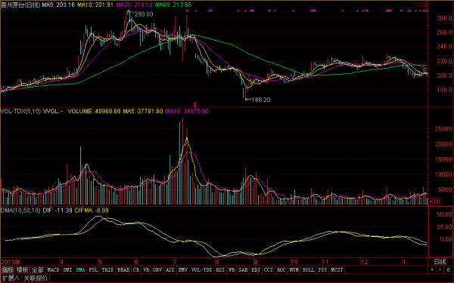Viewport: 454px width, 283px height.
Task: Click the X10 volume scale label
Action: coord(434,201)
